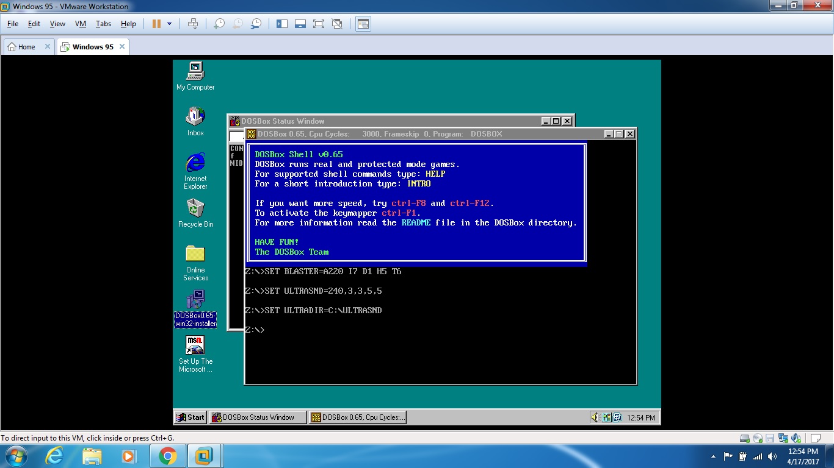Open the Tabs menu
834x468 pixels.
[x=103, y=24]
